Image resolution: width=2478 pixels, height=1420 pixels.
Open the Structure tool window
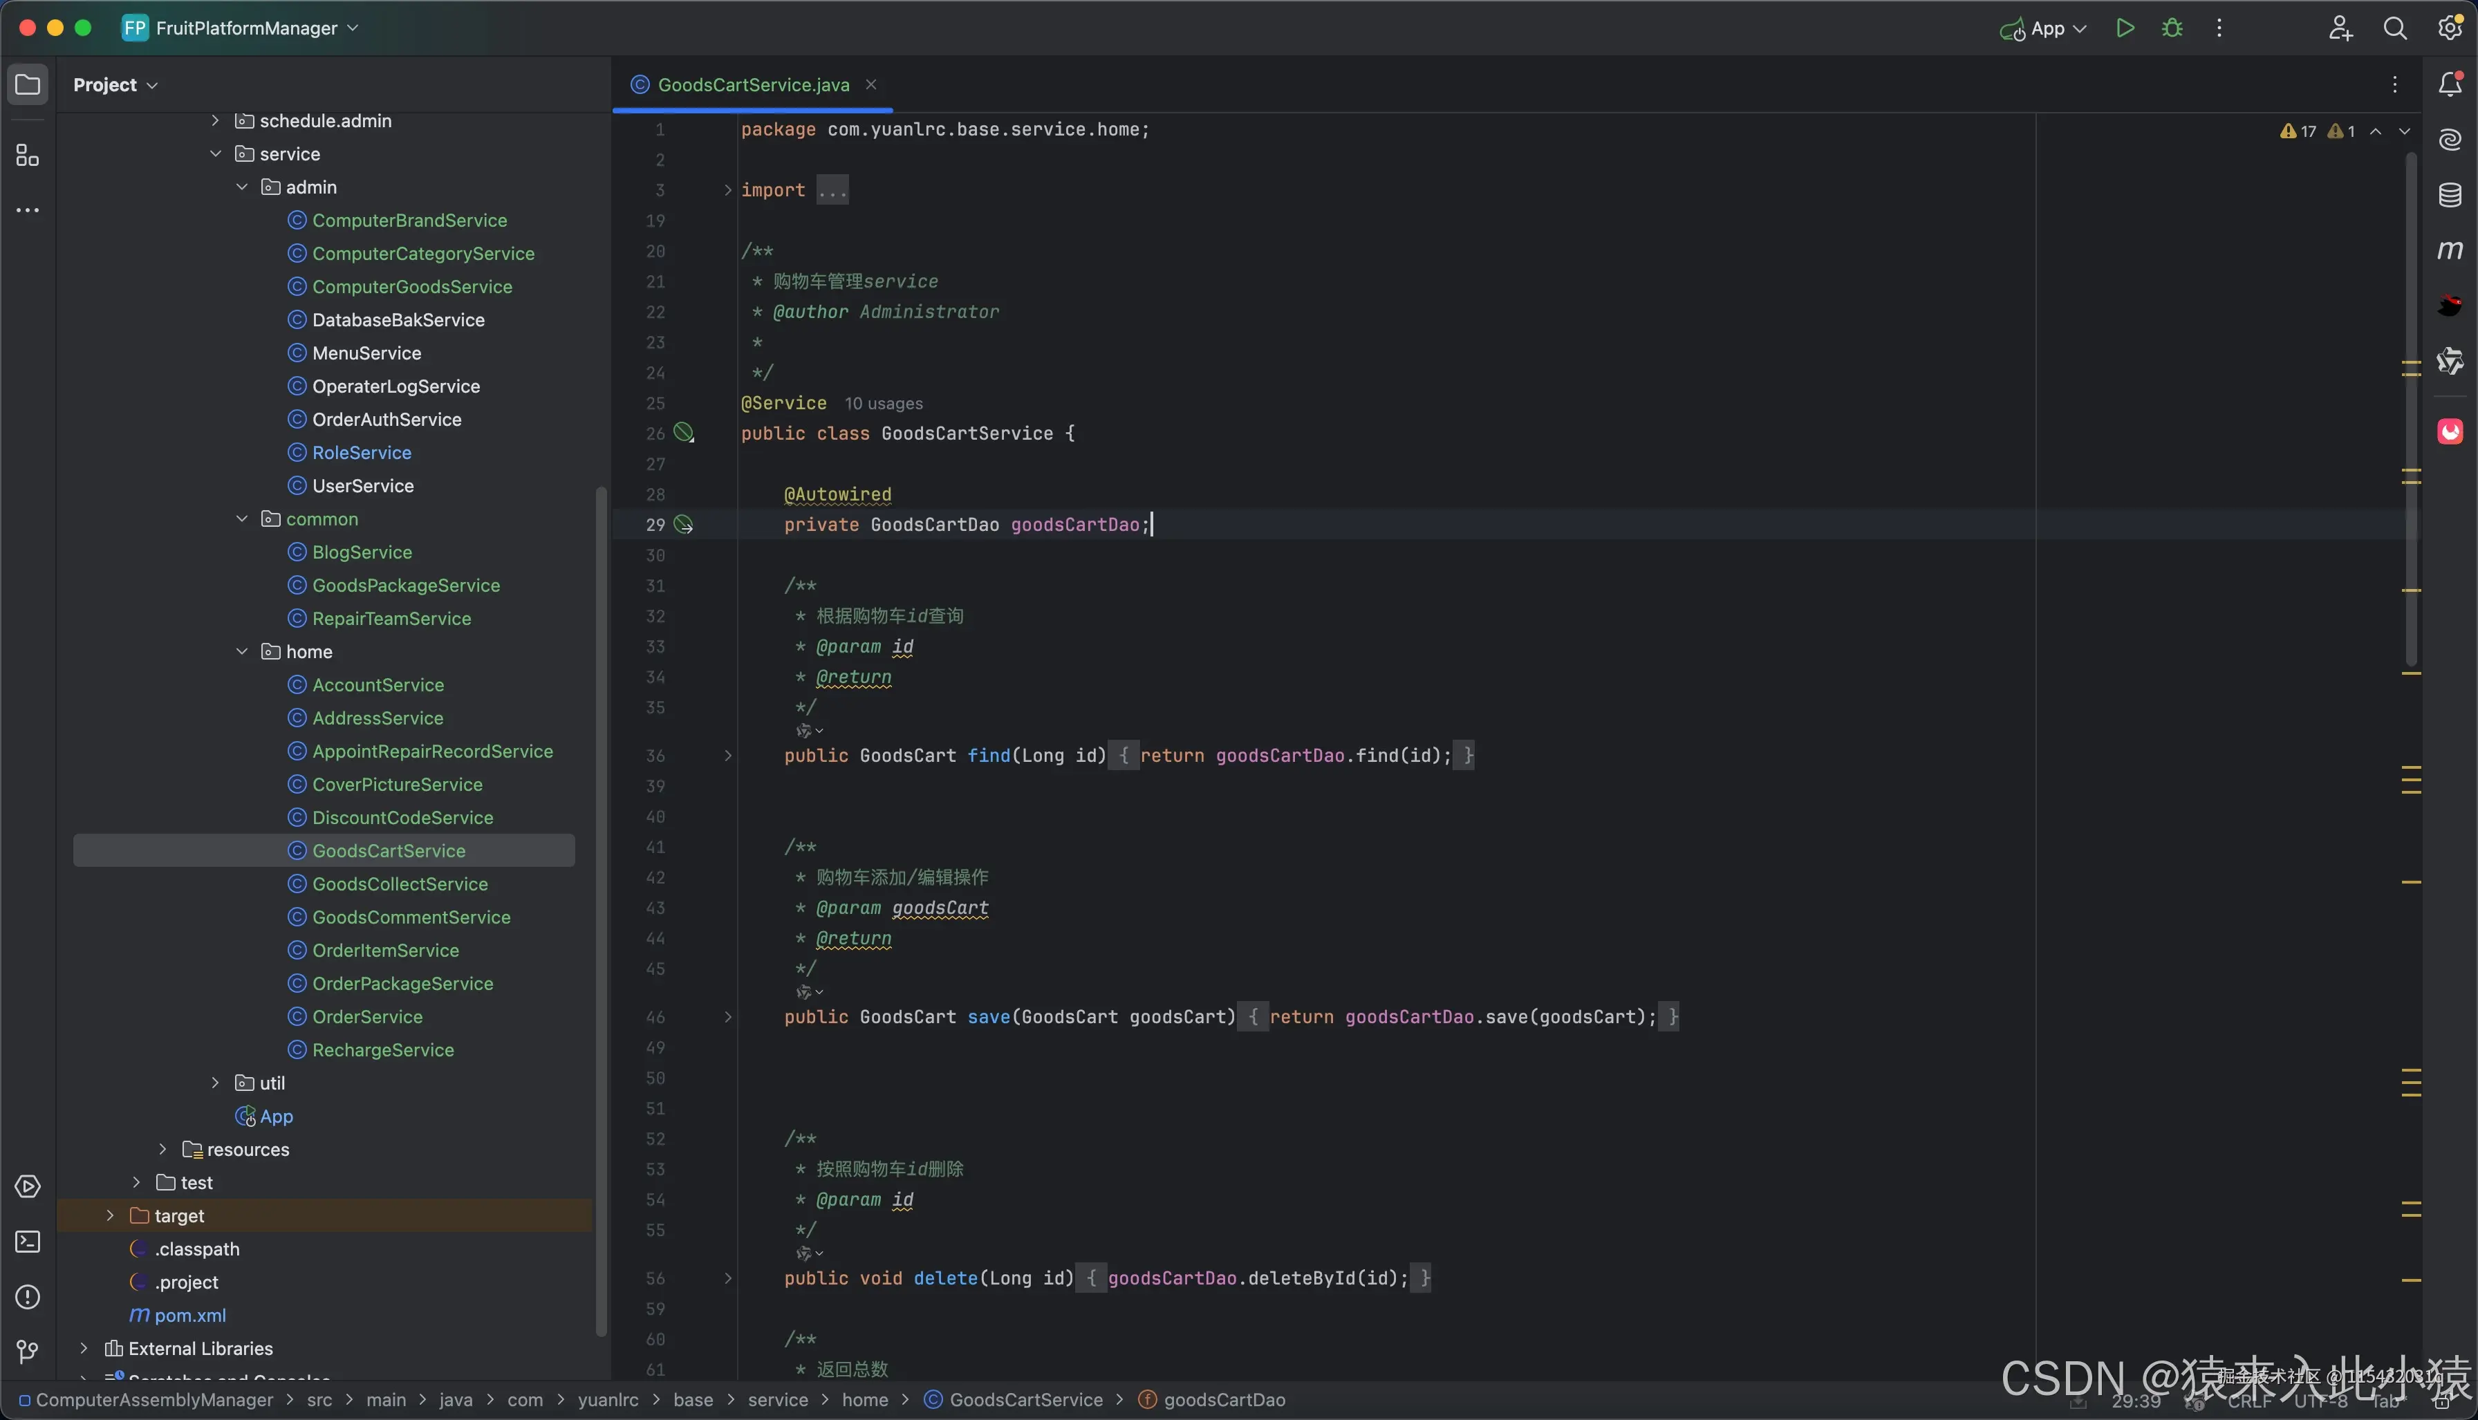27,155
